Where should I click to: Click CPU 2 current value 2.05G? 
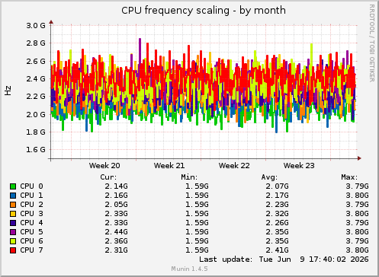(x=117, y=205)
